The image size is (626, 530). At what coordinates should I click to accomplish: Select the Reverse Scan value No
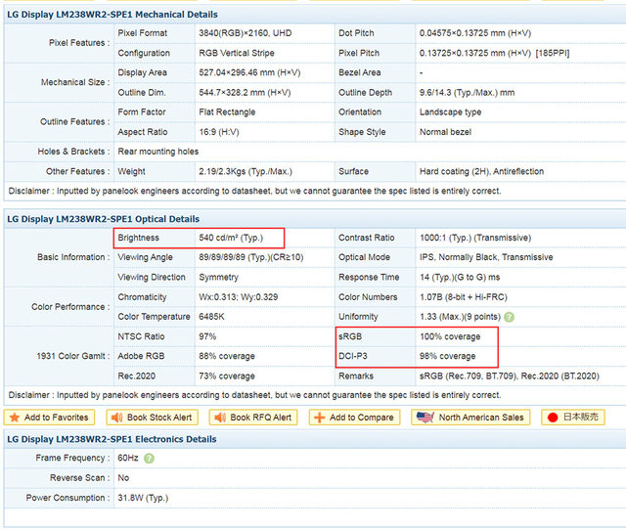coord(123,478)
